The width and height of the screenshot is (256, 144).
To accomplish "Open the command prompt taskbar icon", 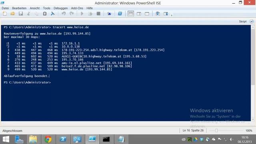I will (106, 139).
